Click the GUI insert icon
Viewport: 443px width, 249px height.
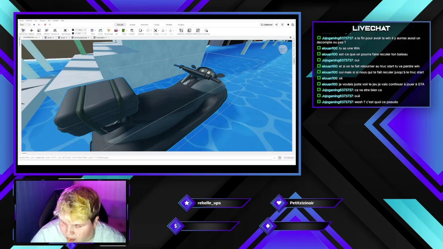(116, 30)
